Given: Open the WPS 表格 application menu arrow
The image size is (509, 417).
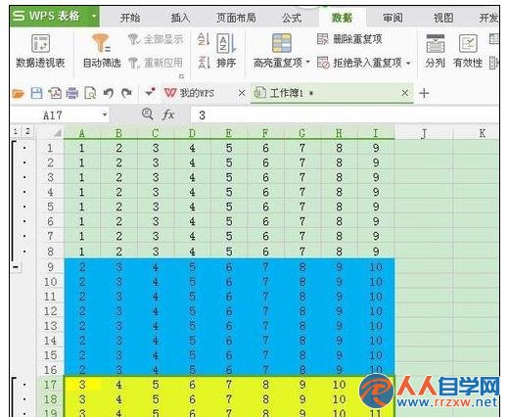Looking at the screenshot, I should (x=94, y=16).
